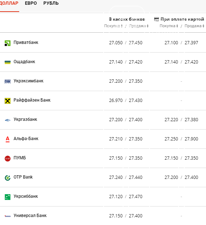Select the ДОЛЛАР currency tab
The image size is (206, 225).
click(9, 3)
